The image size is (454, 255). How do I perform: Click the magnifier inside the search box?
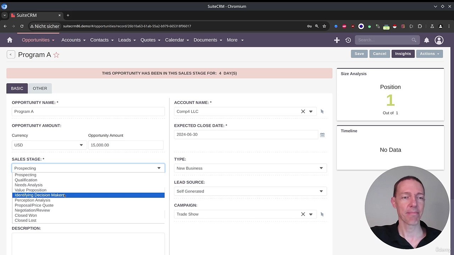414,40
